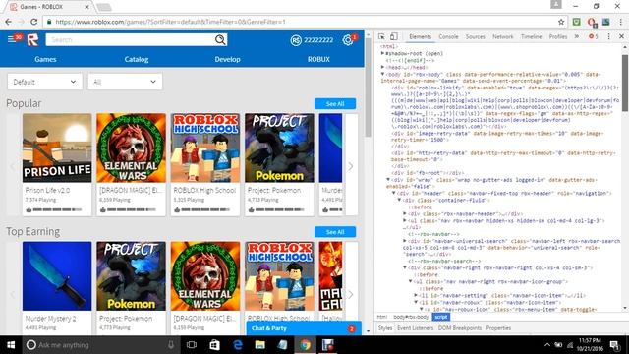The image size is (629, 354).
Task: Show hidden system tray icons
Action: click(x=547, y=345)
